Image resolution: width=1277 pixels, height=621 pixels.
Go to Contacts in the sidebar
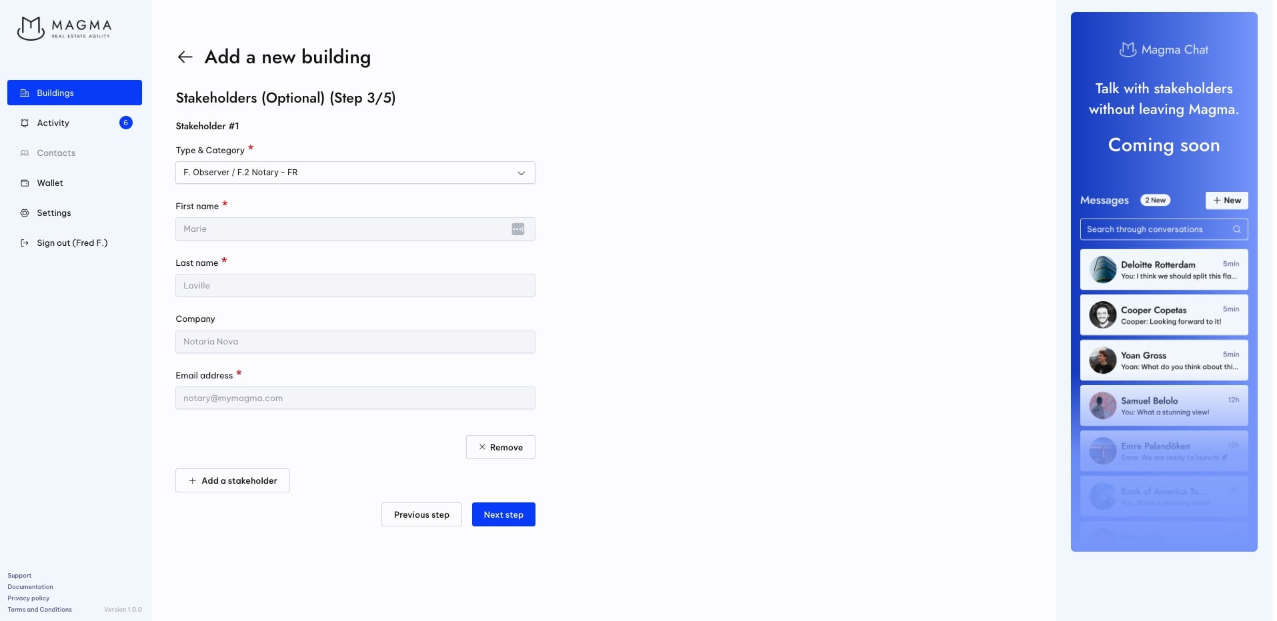point(56,153)
